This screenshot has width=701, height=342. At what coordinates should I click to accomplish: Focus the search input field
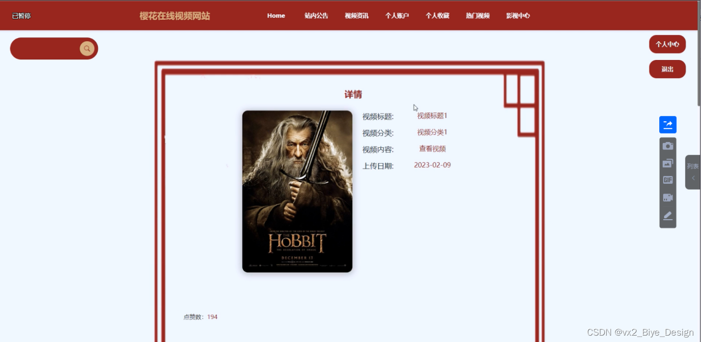coord(45,49)
